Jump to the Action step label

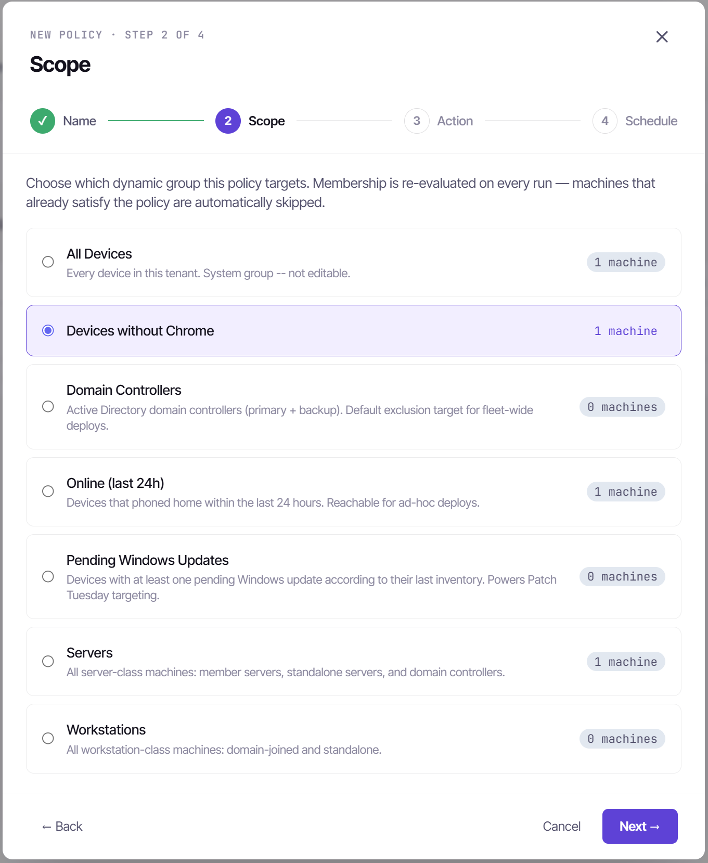(x=455, y=121)
